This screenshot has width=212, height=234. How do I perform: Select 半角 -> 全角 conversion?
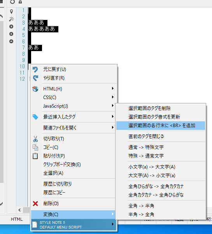pyautogui.click(x=161, y=214)
